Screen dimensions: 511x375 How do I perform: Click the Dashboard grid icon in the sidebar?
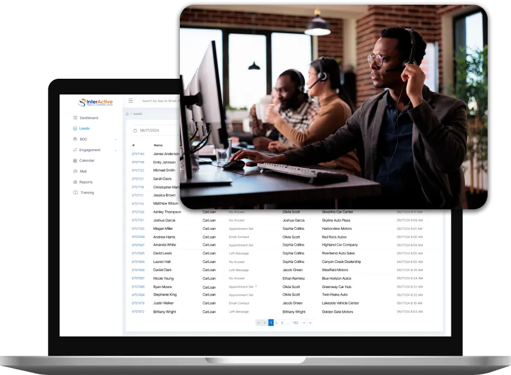click(75, 118)
